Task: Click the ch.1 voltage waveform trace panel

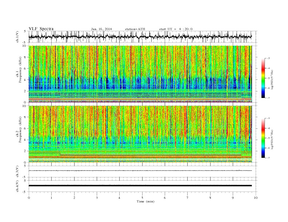Action: (143, 37)
